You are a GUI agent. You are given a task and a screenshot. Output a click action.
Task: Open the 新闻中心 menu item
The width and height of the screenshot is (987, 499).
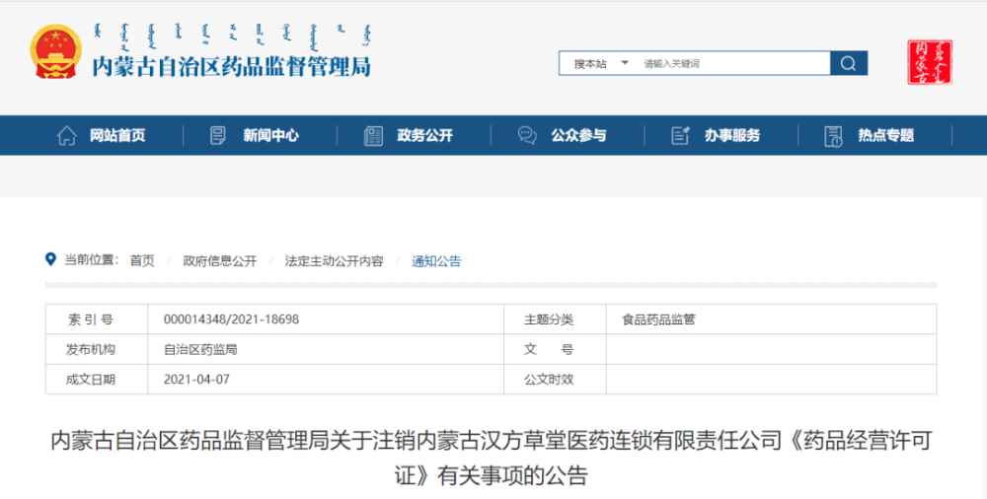(270, 135)
